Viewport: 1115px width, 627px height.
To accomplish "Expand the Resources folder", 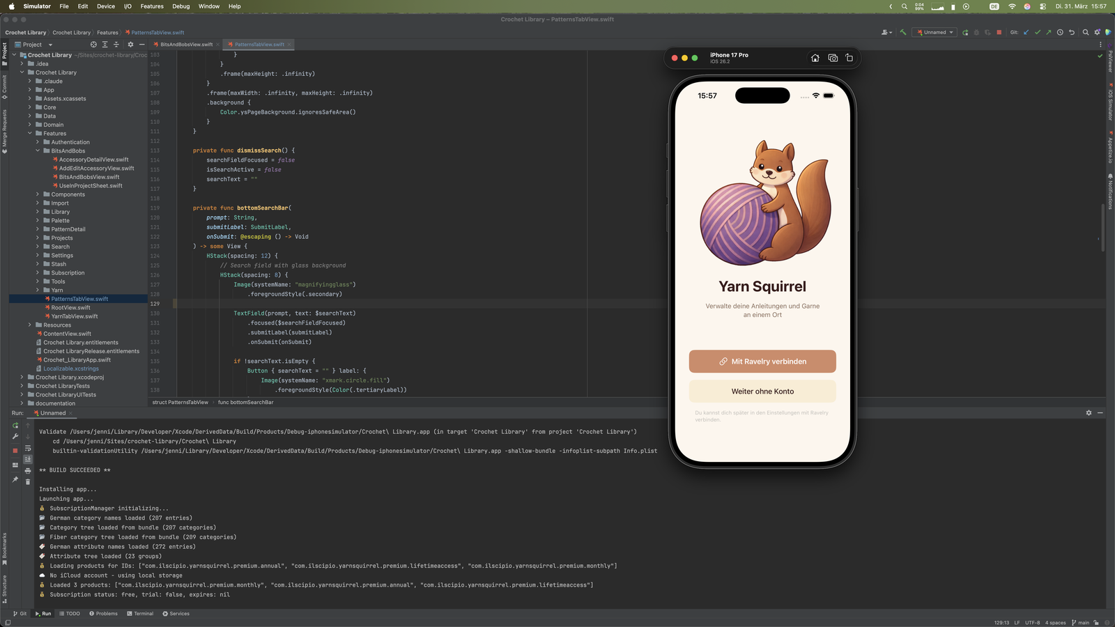I will [30, 325].
